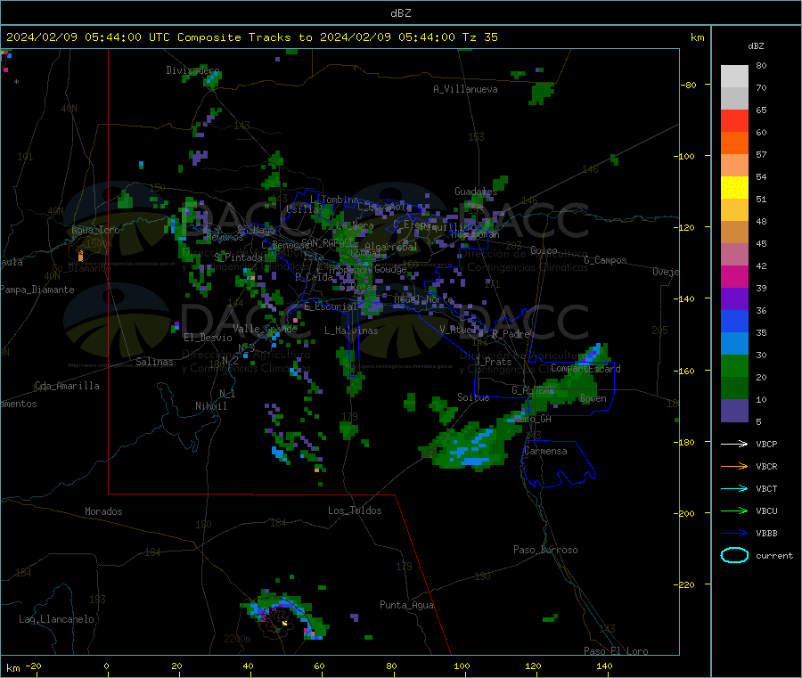802x678 pixels.
Task: Click the Salinas map label
Action: click(154, 362)
